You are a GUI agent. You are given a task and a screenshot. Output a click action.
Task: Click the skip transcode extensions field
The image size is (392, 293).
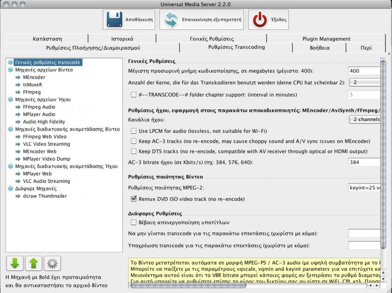tap(364, 233)
